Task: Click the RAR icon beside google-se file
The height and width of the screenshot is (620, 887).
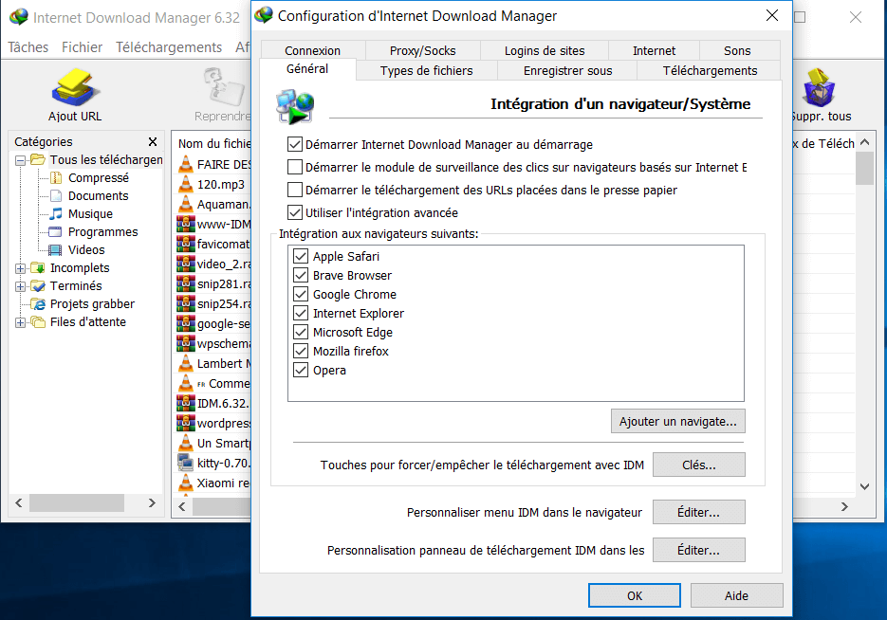Action: [x=186, y=323]
